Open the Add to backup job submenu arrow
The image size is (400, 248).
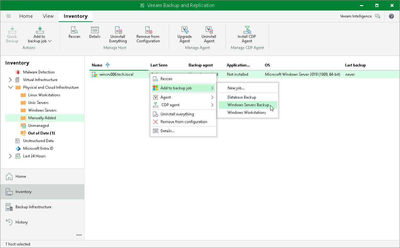[212, 88]
